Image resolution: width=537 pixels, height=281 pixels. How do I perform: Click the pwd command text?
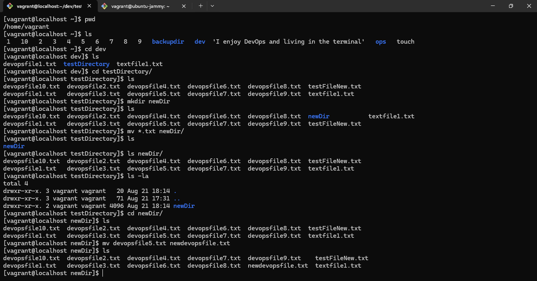point(90,19)
